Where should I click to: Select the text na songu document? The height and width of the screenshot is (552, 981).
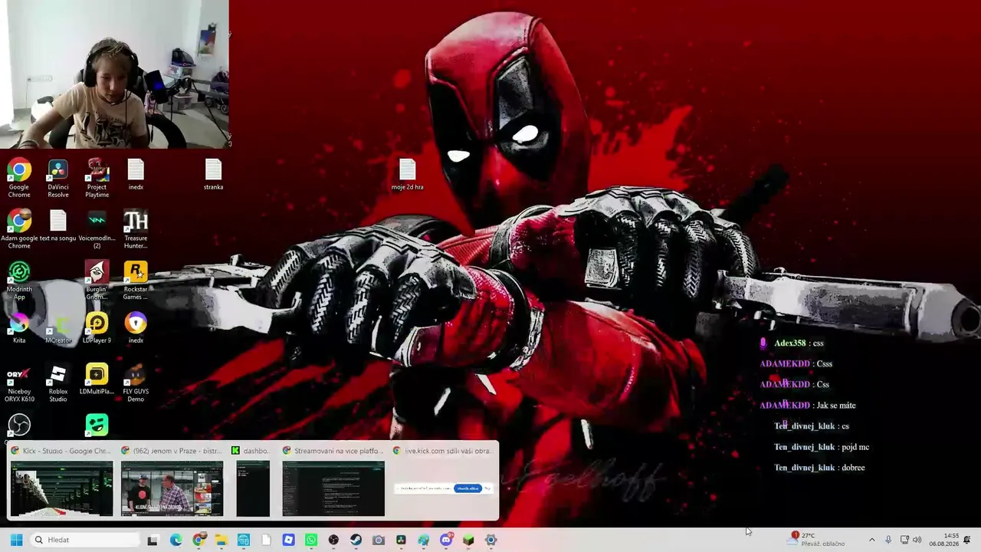pos(58,225)
